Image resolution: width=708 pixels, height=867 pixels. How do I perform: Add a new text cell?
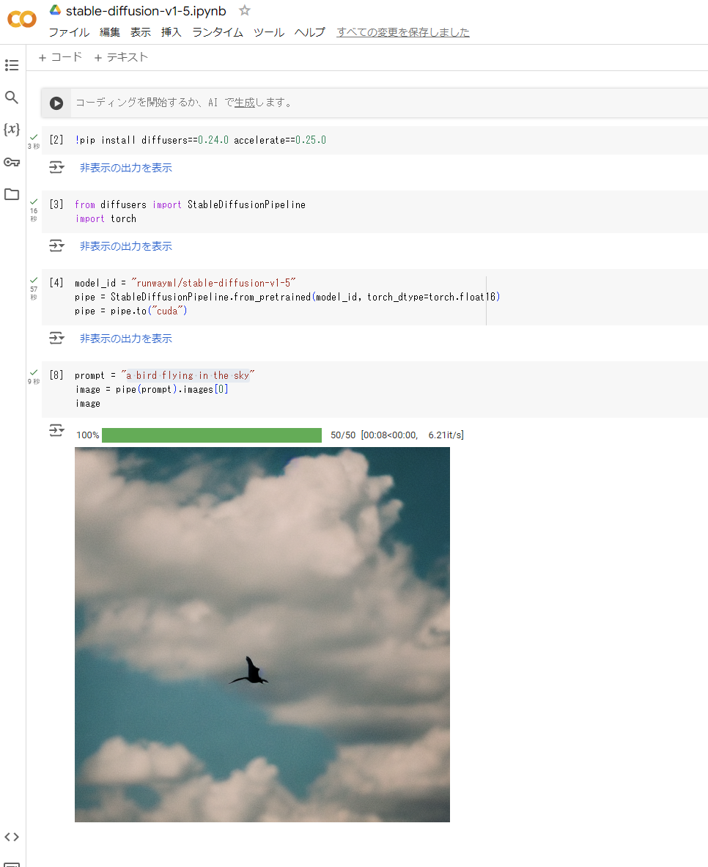tap(120, 56)
